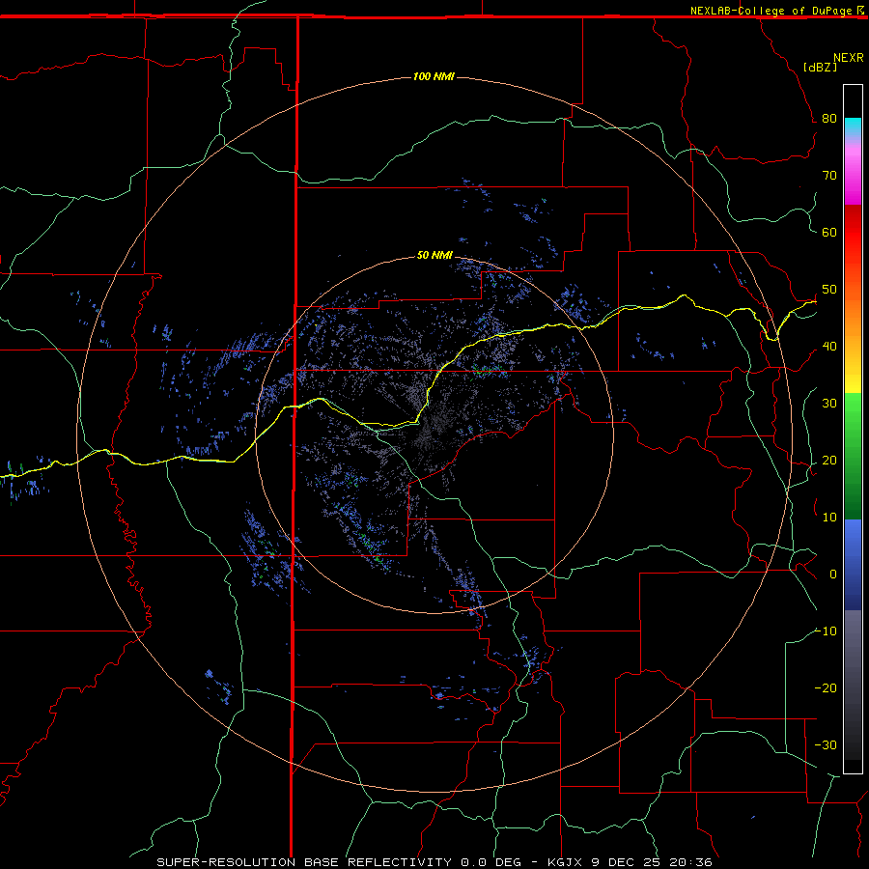Click the orange segment of the color bar
This screenshot has width=869, height=869.
853,316
